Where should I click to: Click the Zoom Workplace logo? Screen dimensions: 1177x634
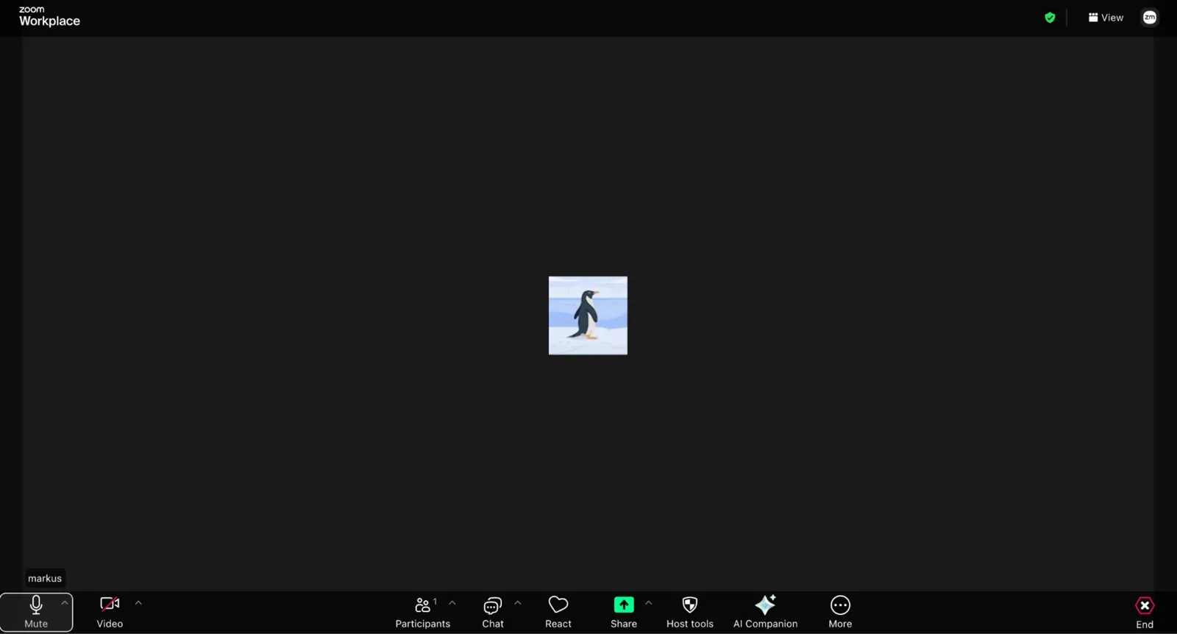pos(49,17)
